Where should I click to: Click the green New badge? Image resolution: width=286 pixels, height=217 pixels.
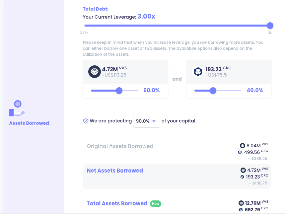pos(156,203)
